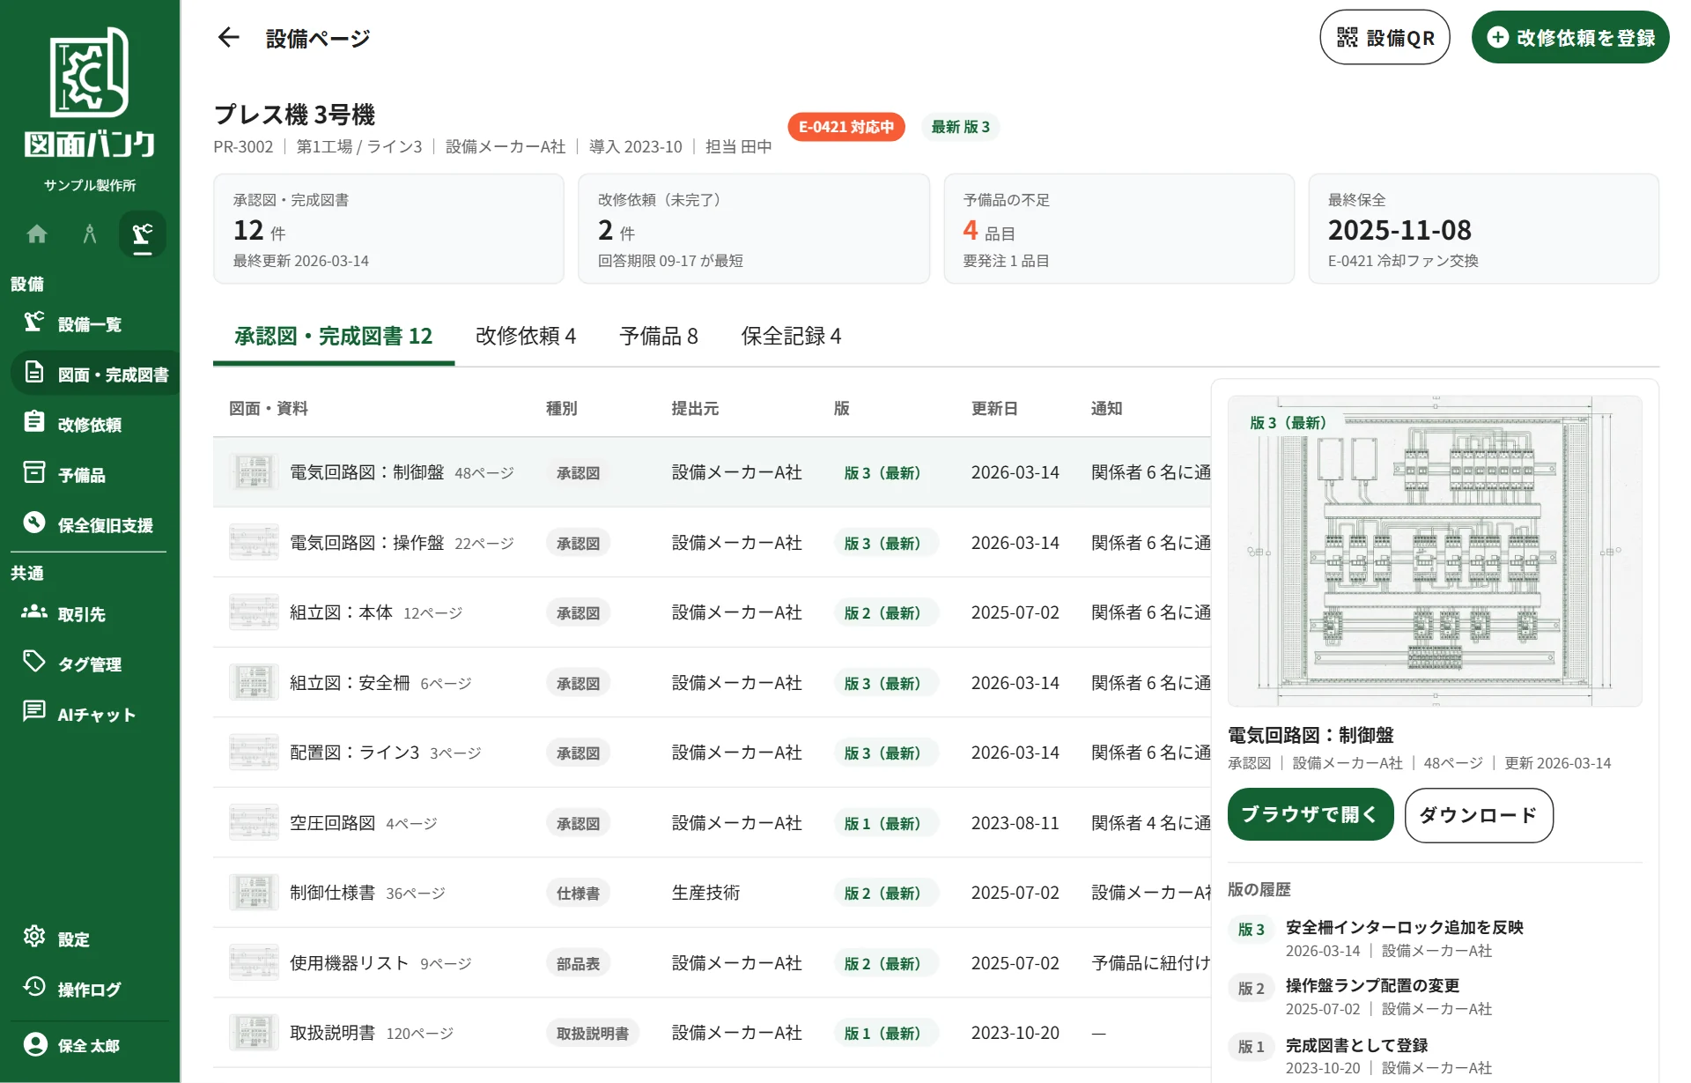This screenshot has height=1083, width=1691.
Task: Click thumbnail of 電気回路図:操作盤 row
Action: tap(254, 543)
